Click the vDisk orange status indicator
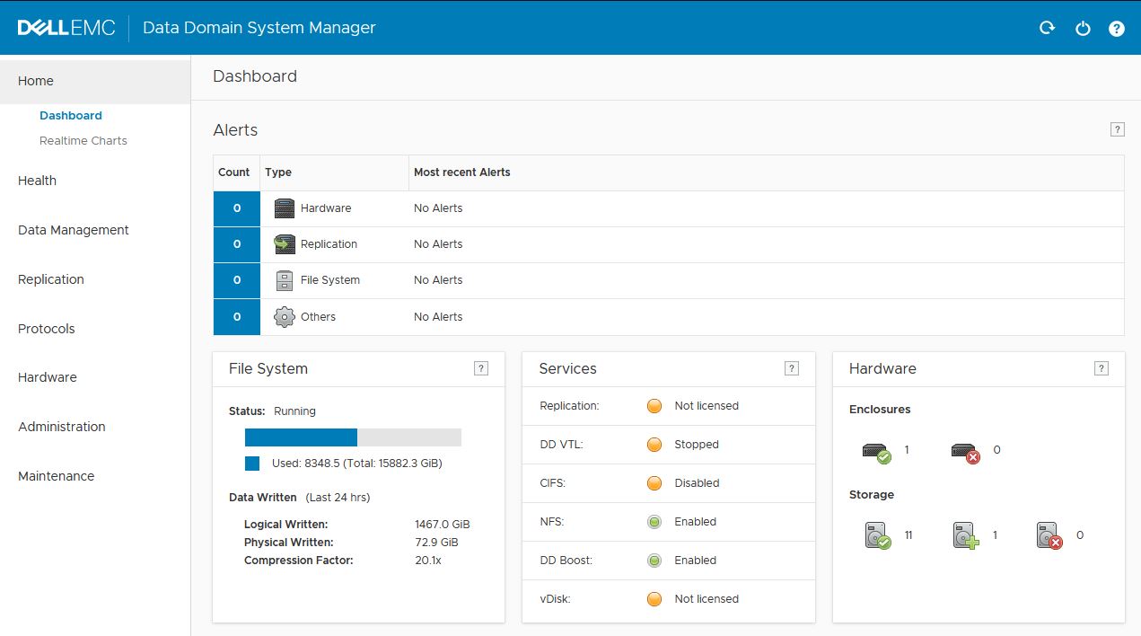Viewport: 1141px width, 636px height. pos(654,599)
